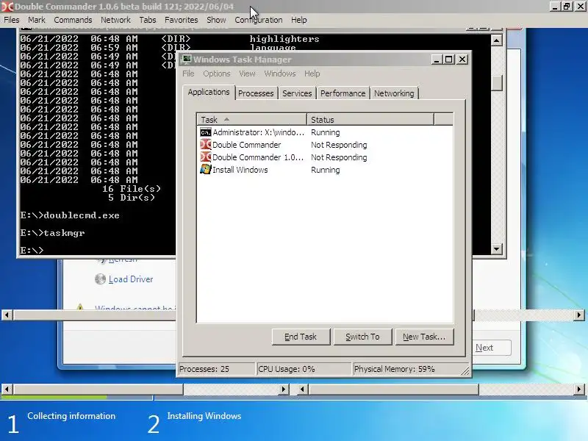
Task: Click the E:\> prompt line in command window
Action: click(x=32, y=250)
